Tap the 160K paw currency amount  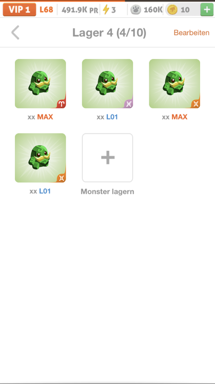pyautogui.click(x=153, y=10)
